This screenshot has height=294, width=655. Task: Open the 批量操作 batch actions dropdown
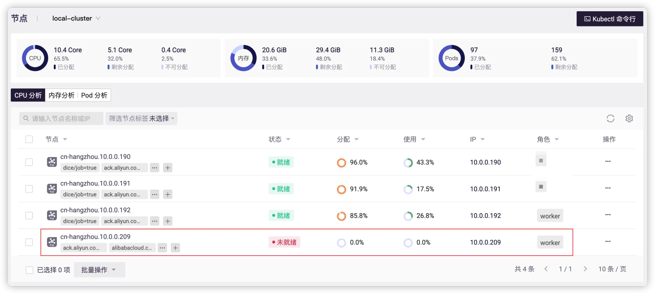(x=99, y=270)
